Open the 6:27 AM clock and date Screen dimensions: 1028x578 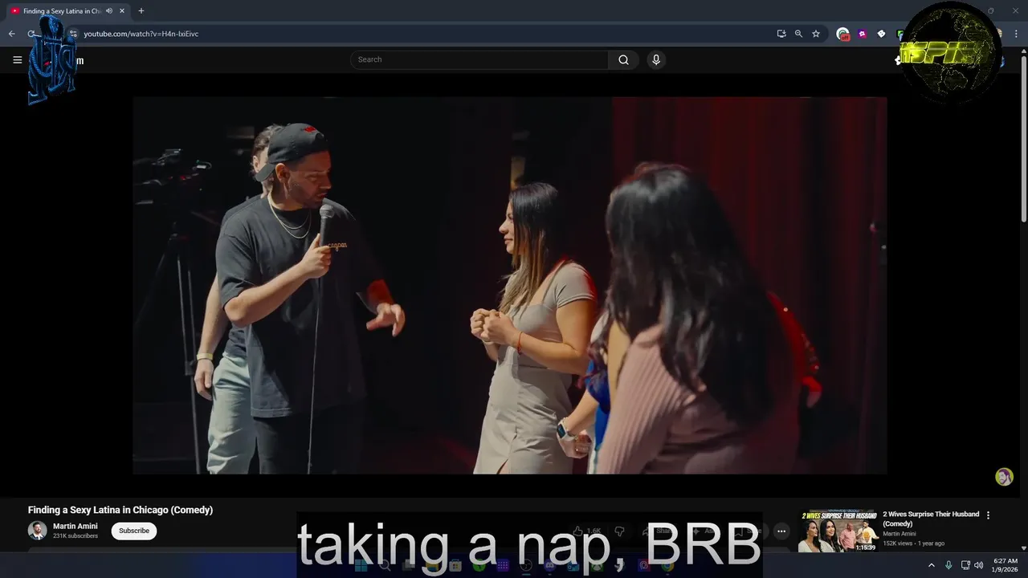coord(1006,565)
